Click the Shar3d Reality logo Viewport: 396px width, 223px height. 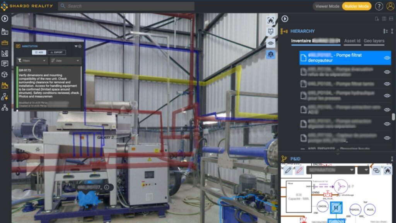[x=27, y=6]
